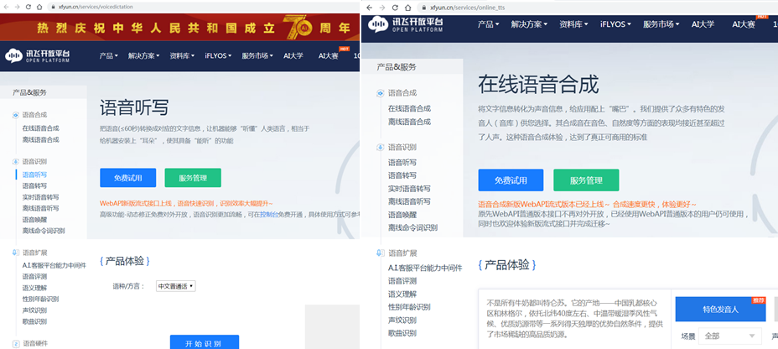Screen dimensions: 778x349
Task: Select 离线语音听写 in the right sidebar
Action: click(x=409, y=201)
